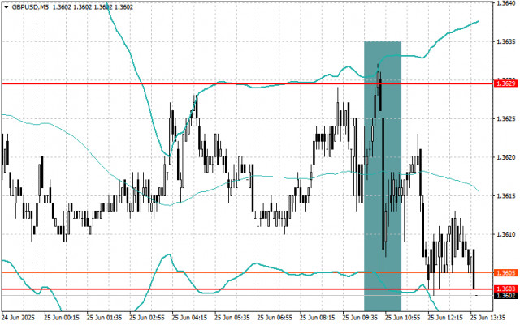The height and width of the screenshot is (325, 520).
Task: Click the 1.3635 price scale value
Action: (x=506, y=41)
